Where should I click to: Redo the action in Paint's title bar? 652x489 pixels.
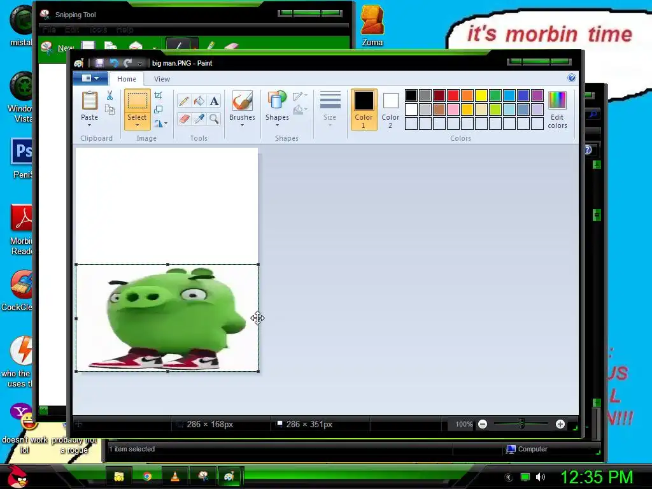coord(127,63)
